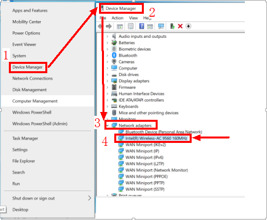Click the Network adapters category icon
The height and width of the screenshot is (220, 267).
click(114, 125)
